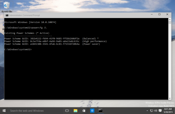Select the Command Prompt taskbar icon
175x114 pixels.
click(x=100, y=111)
